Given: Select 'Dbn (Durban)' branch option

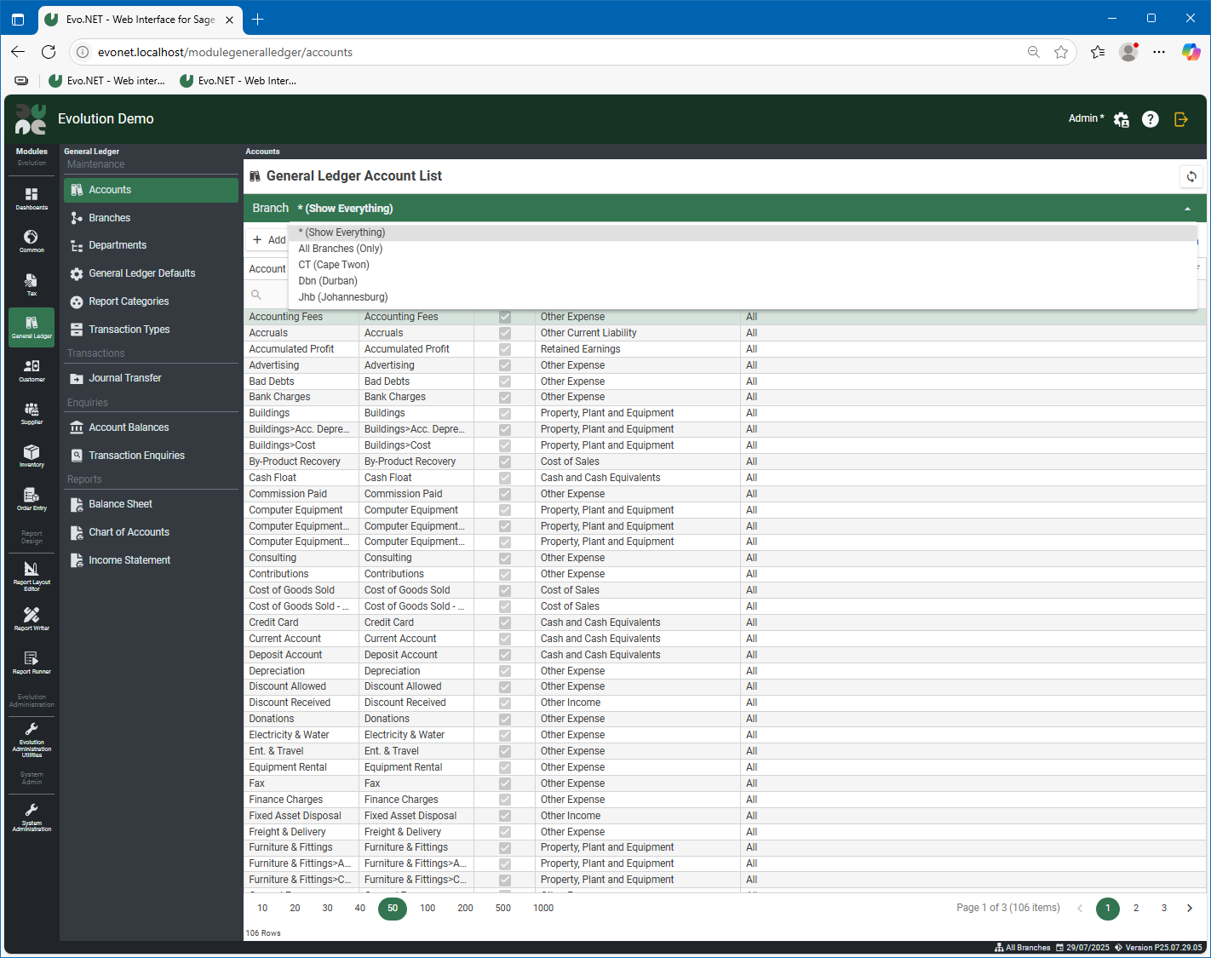Looking at the screenshot, I should click(743, 281).
